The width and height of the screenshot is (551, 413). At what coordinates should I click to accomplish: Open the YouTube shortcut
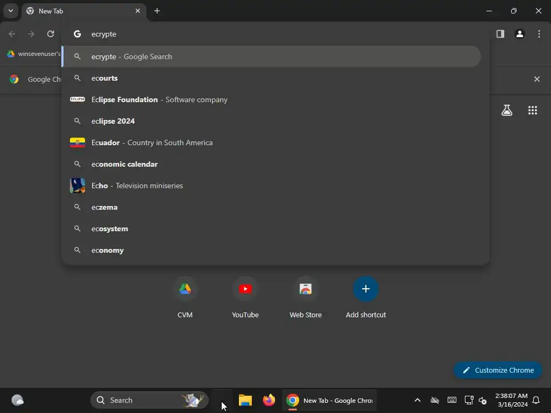pyautogui.click(x=245, y=297)
